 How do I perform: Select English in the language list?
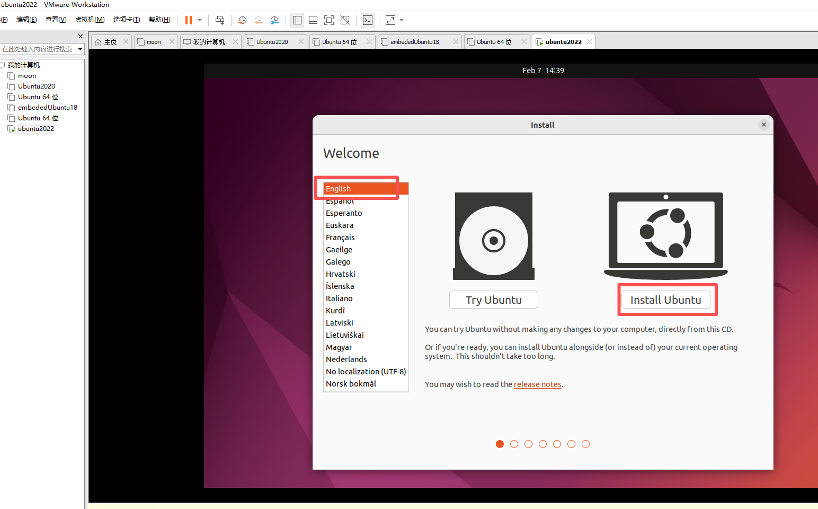366,189
